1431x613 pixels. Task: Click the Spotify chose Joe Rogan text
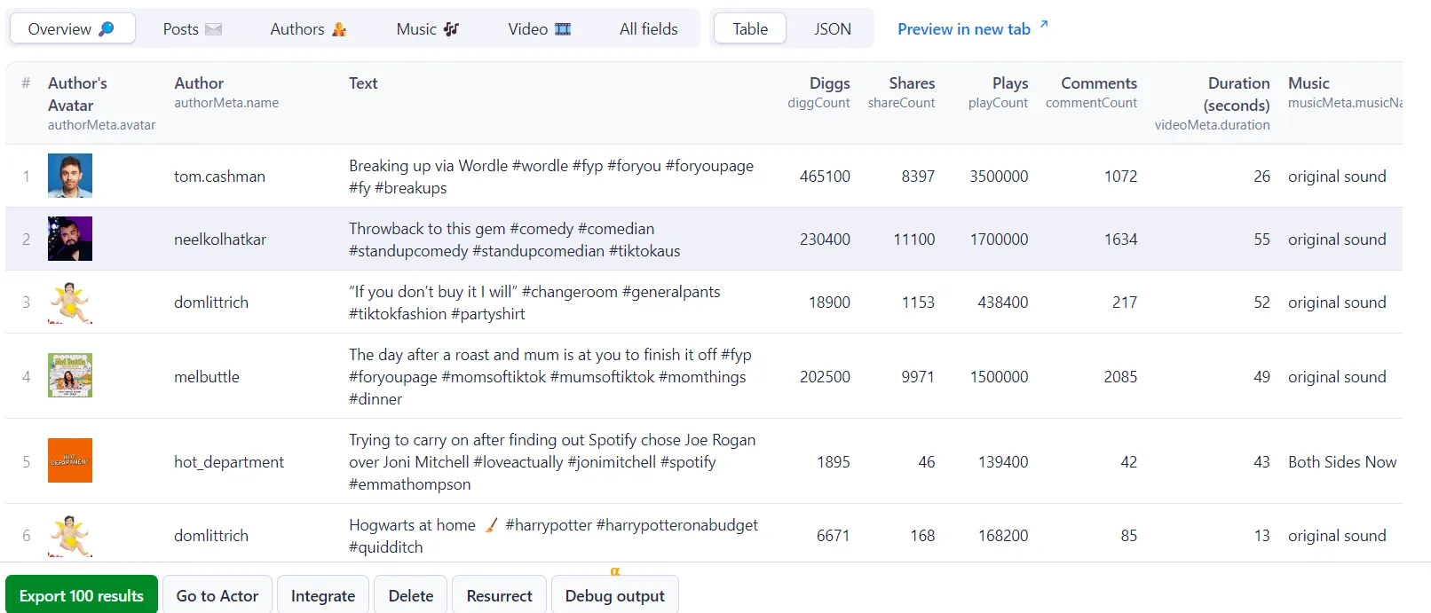click(552, 461)
